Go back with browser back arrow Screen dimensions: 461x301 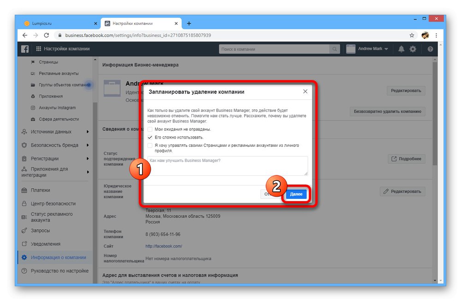click(x=25, y=35)
